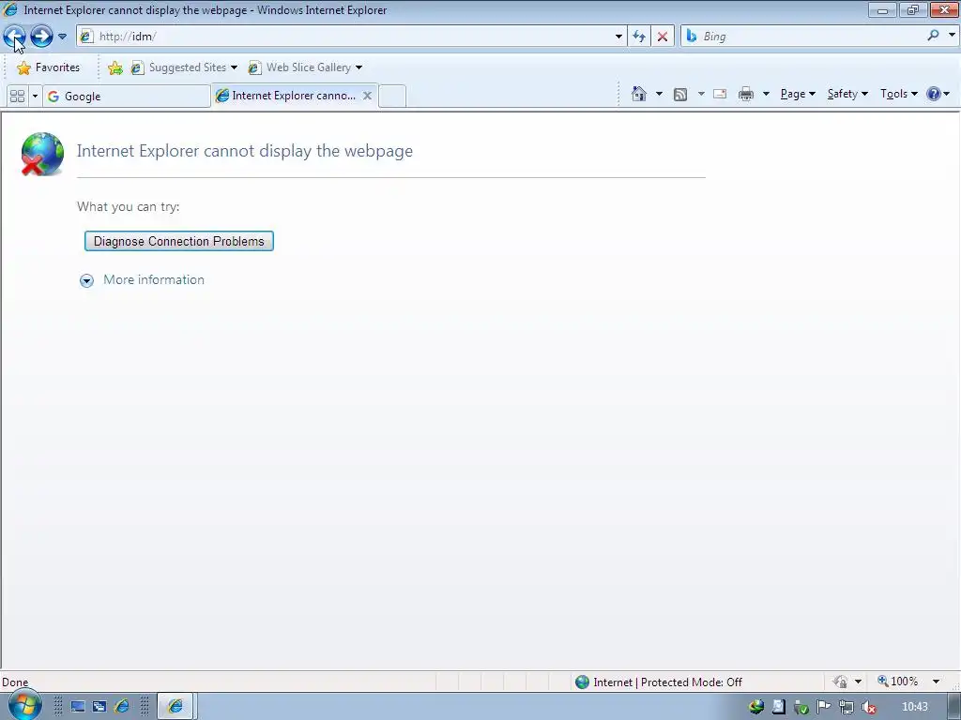Click the 100% zoom level button
961x720 pixels.
point(898,682)
